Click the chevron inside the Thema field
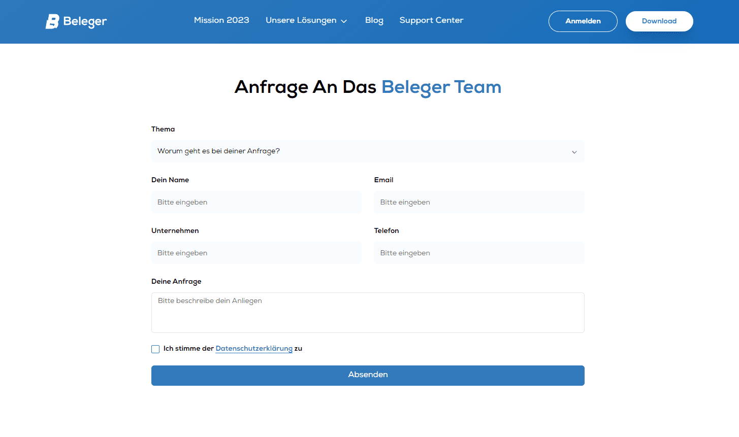 pos(574,151)
